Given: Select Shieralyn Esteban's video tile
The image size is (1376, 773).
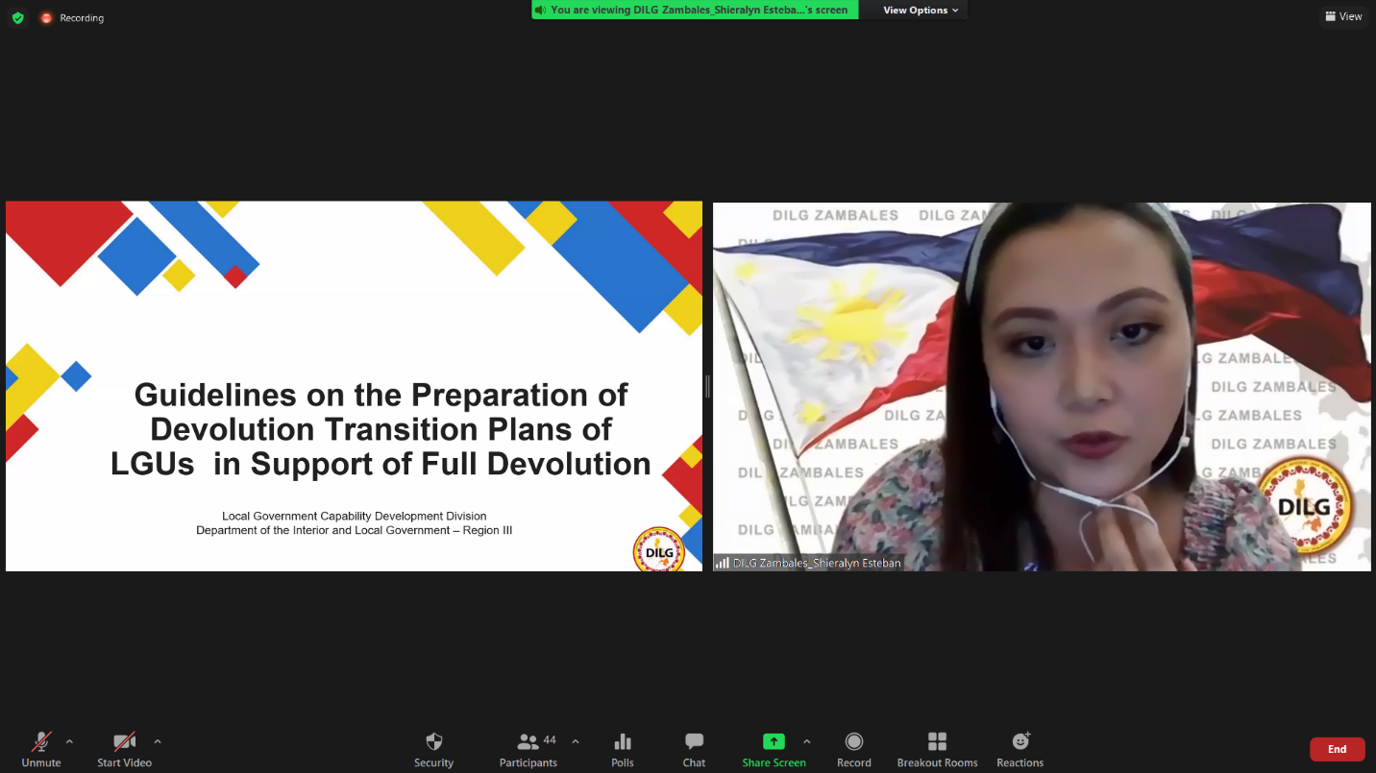Looking at the screenshot, I should tap(1042, 386).
